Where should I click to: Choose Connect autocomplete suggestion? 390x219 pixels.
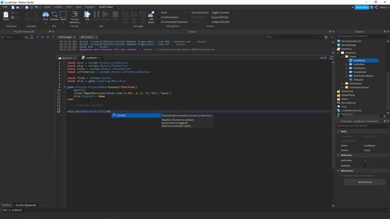(136, 115)
